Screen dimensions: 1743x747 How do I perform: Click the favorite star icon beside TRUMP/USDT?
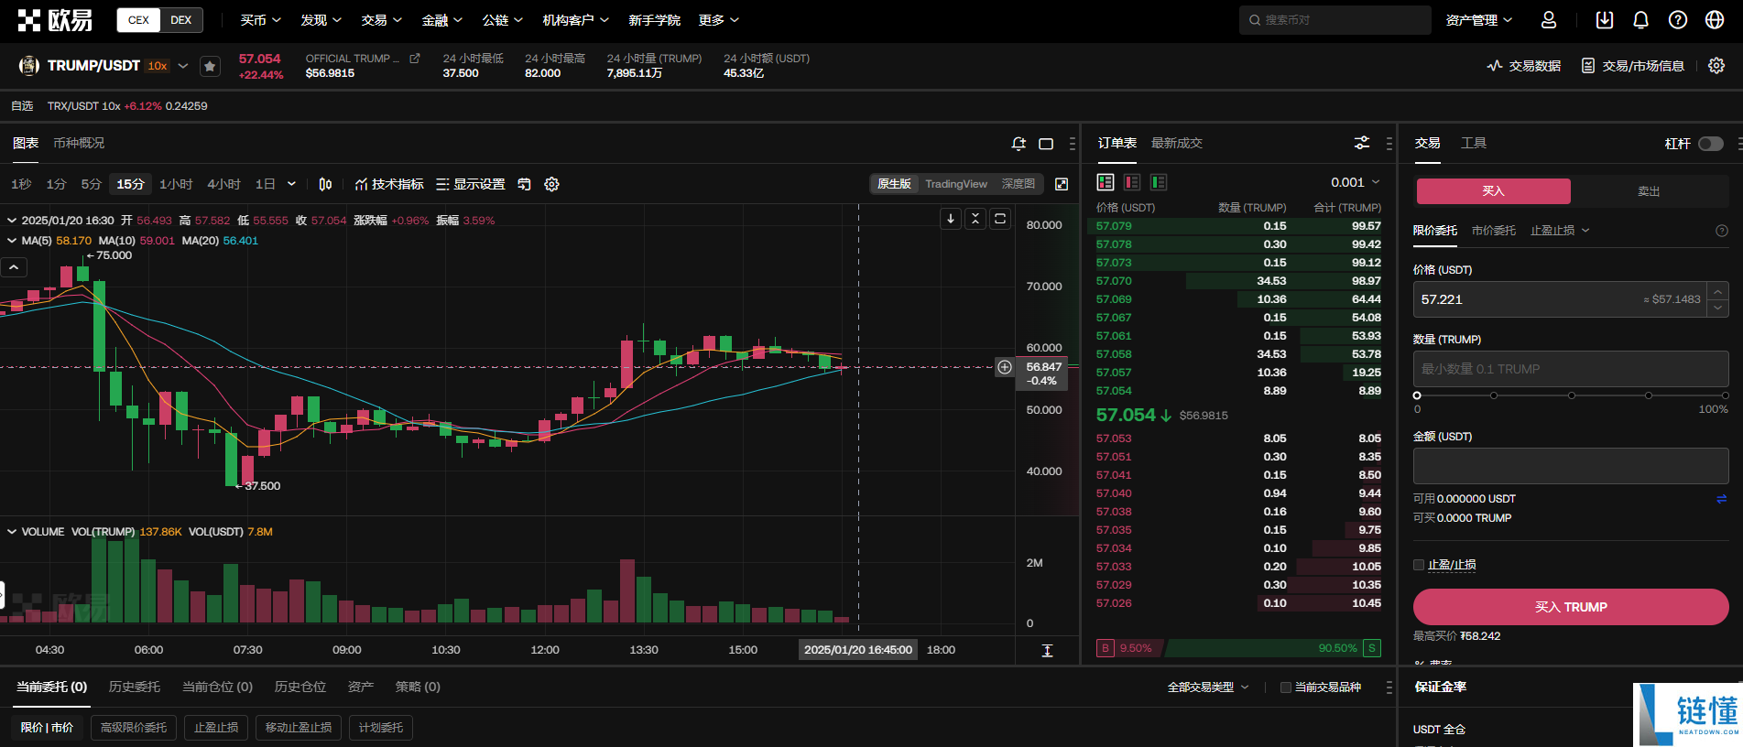point(210,66)
